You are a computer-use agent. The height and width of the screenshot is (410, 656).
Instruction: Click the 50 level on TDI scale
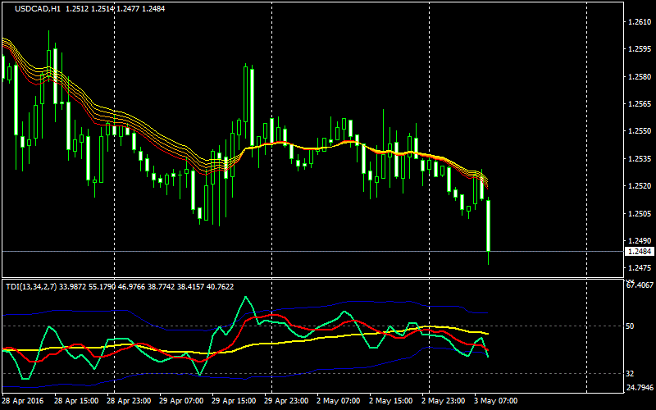coord(630,326)
